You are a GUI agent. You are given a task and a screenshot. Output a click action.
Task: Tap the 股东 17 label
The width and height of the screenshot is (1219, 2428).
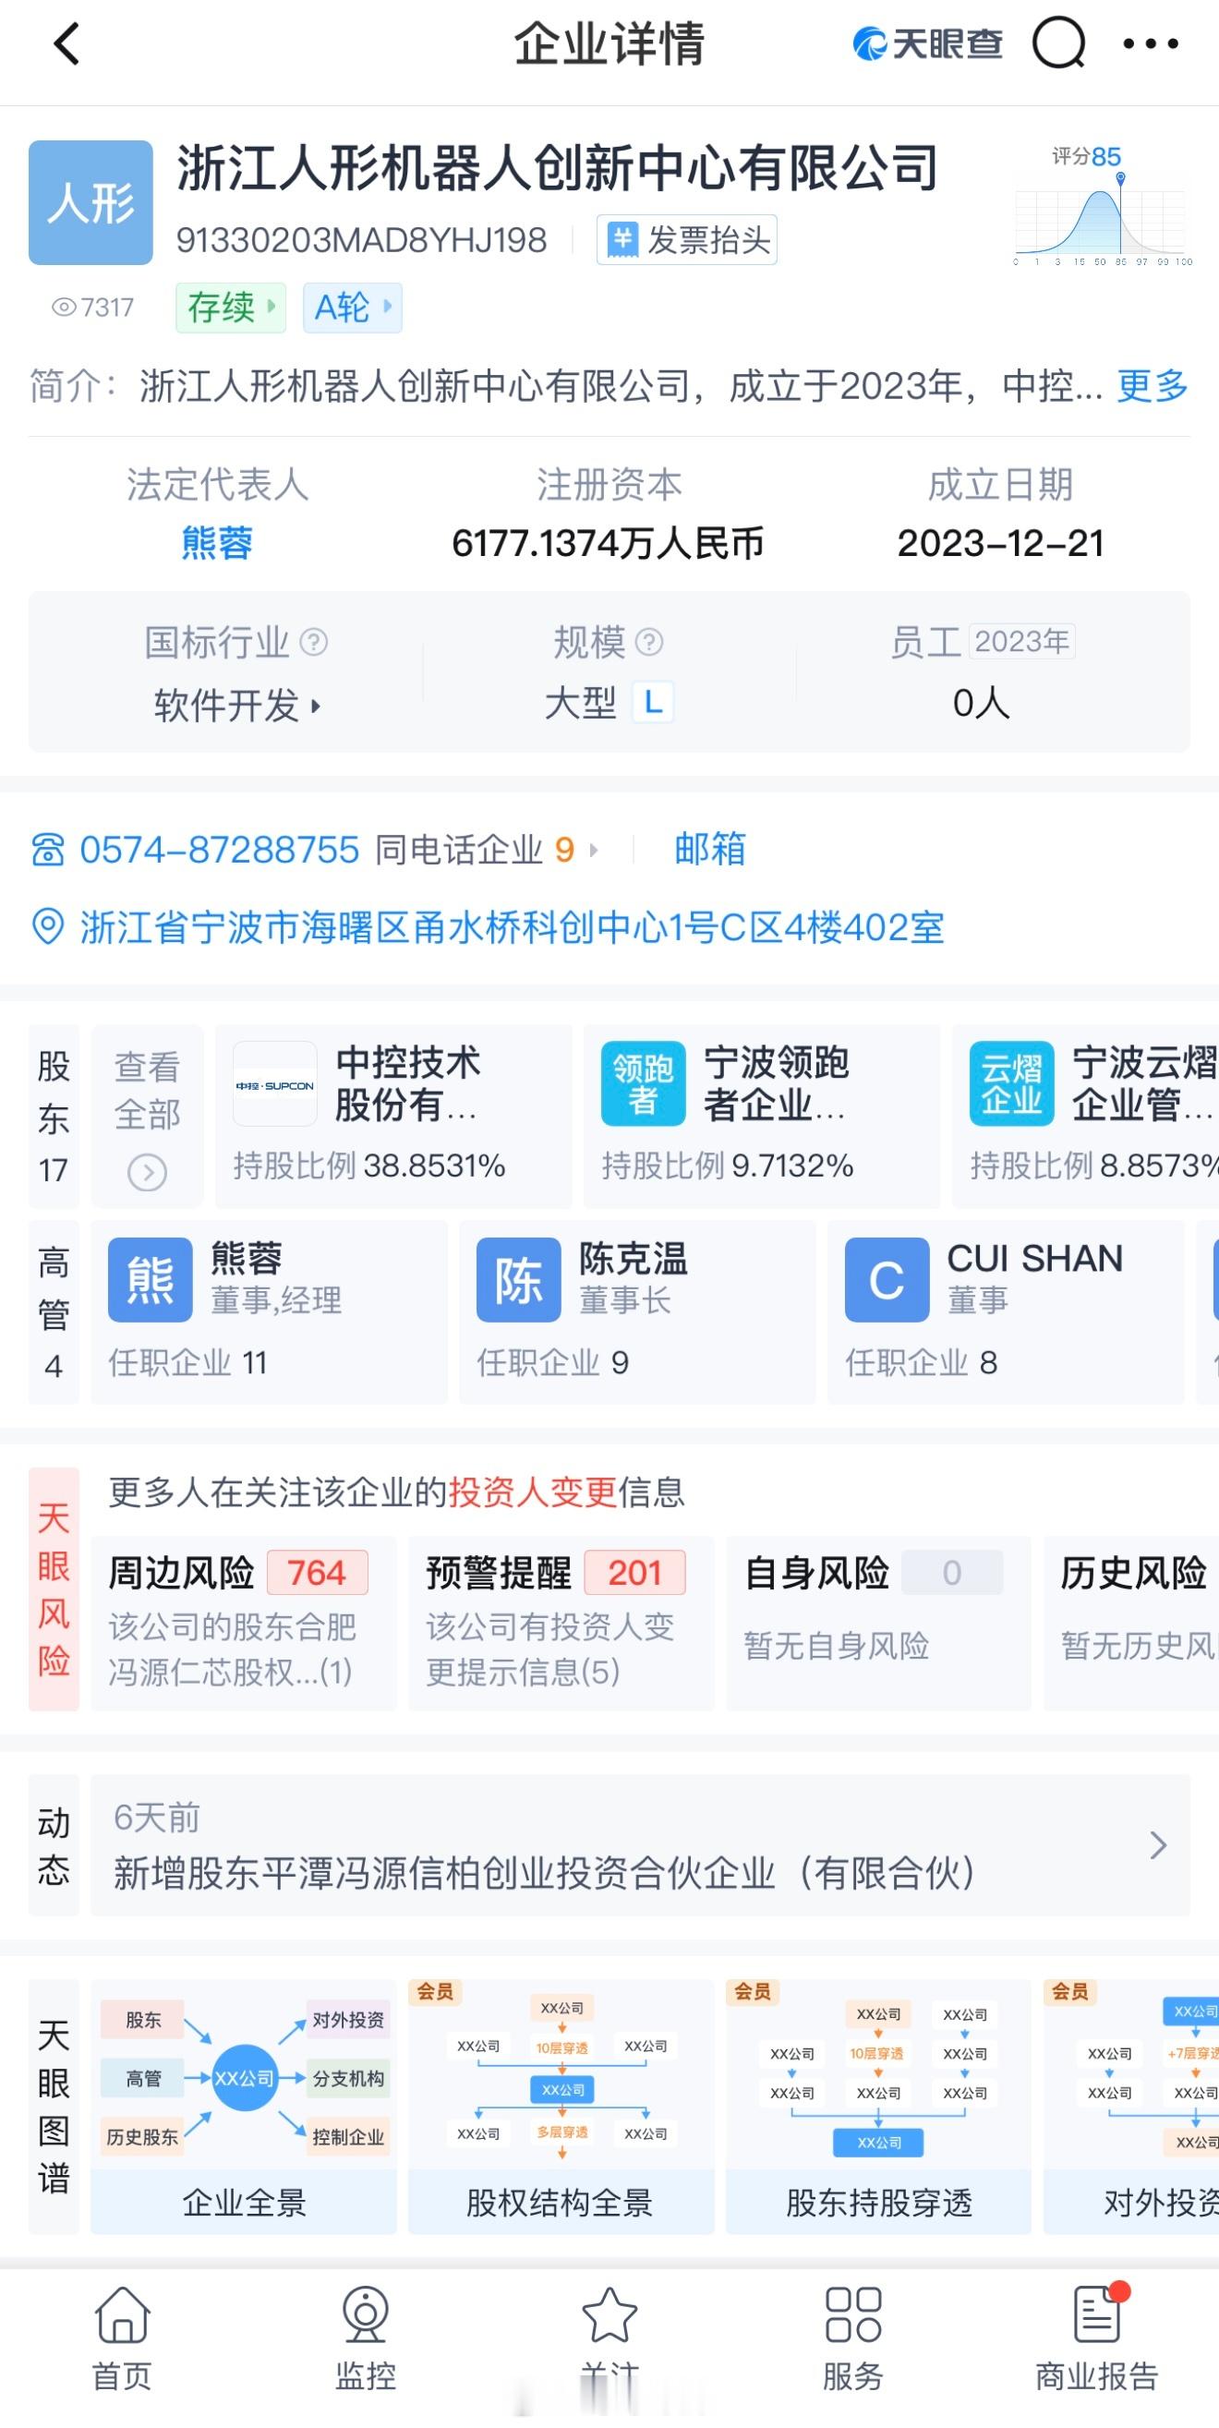point(54,1116)
